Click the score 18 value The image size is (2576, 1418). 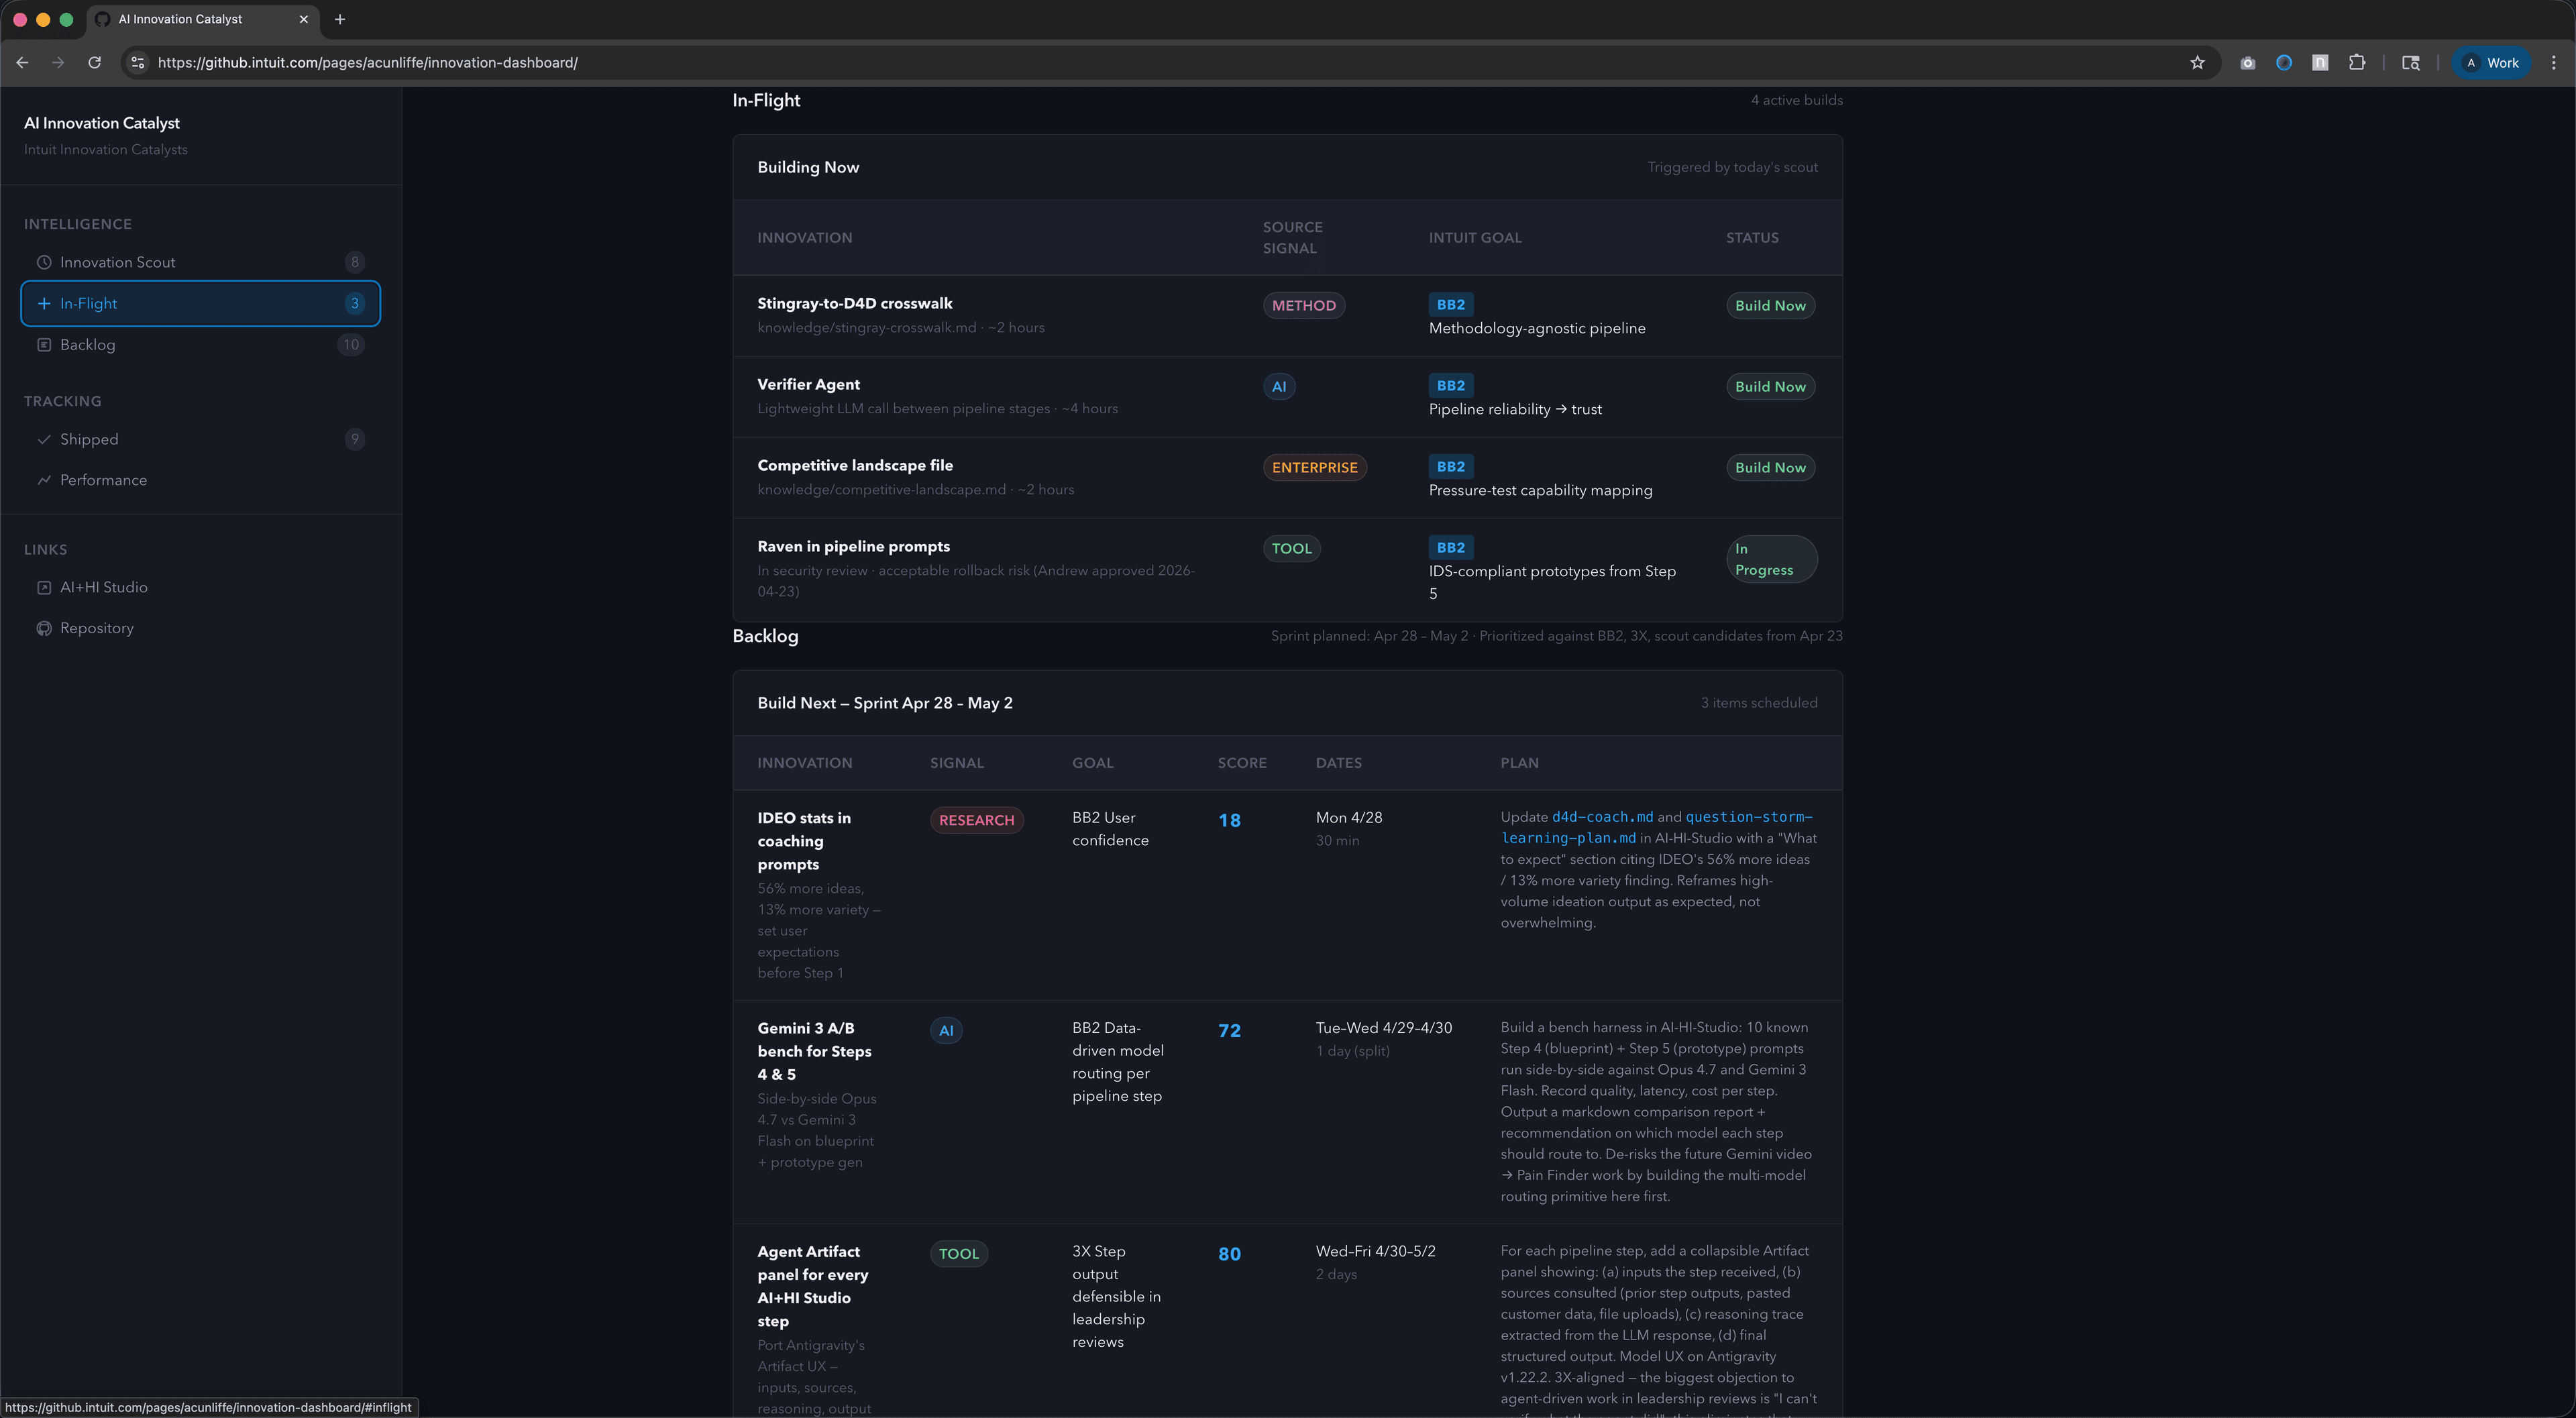pos(1229,820)
